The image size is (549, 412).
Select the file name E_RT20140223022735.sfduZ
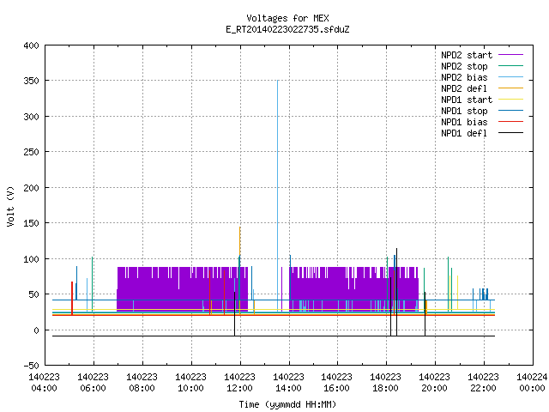pyautogui.click(x=287, y=29)
